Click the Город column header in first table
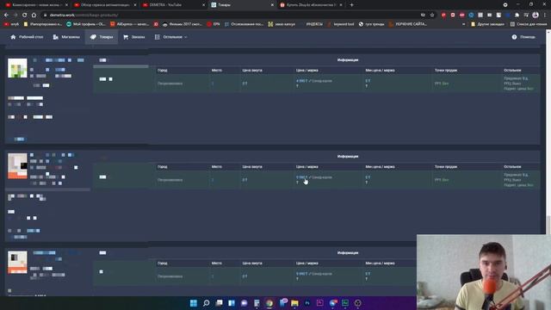The height and width of the screenshot is (310, 551). [x=163, y=71]
